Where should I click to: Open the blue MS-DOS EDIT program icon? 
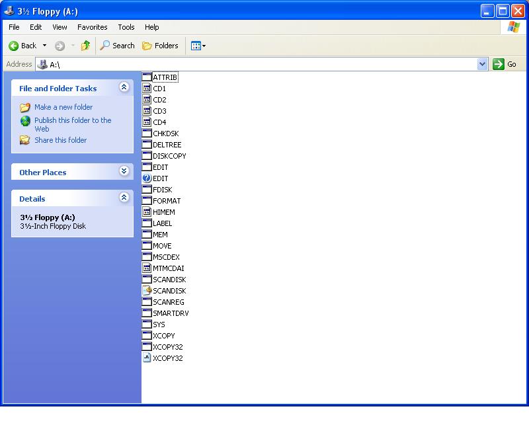click(146, 178)
